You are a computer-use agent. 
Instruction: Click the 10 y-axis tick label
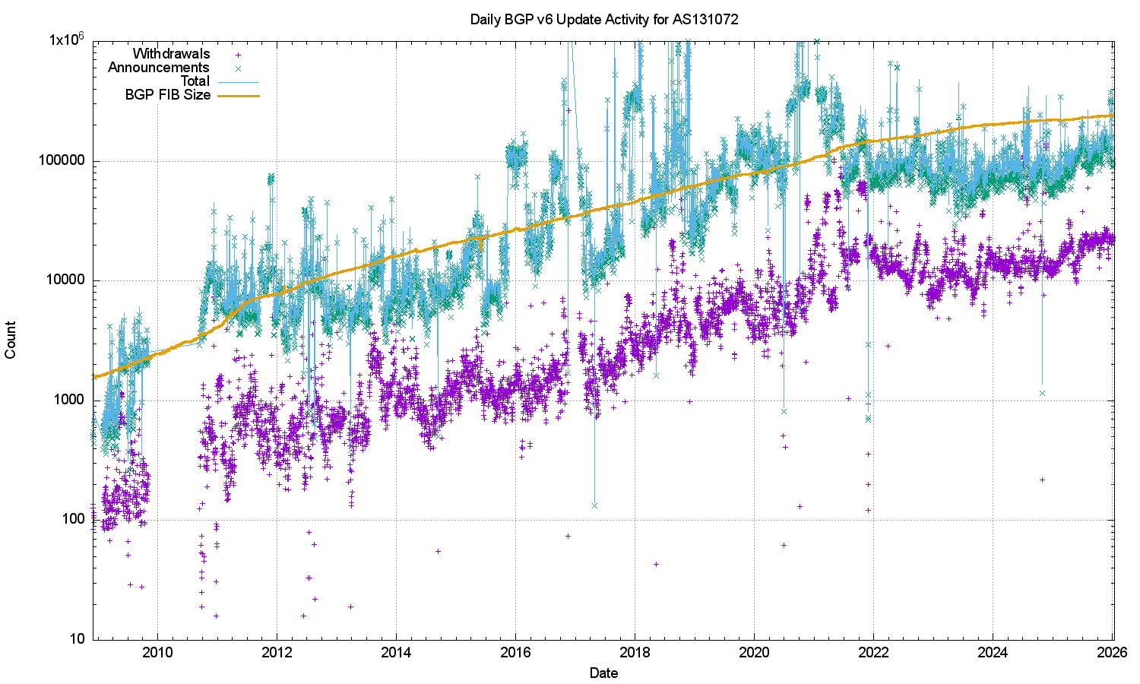(x=77, y=639)
